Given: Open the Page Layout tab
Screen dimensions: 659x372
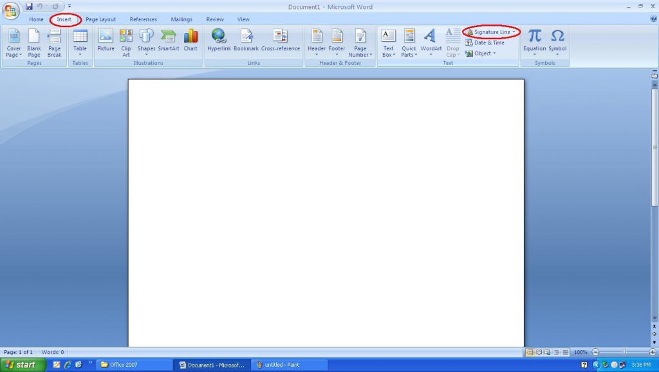Looking at the screenshot, I should pyautogui.click(x=100, y=19).
